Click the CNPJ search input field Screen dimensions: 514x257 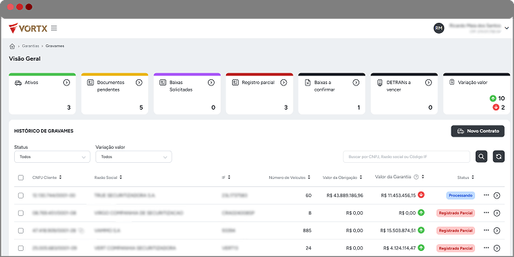(406, 157)
